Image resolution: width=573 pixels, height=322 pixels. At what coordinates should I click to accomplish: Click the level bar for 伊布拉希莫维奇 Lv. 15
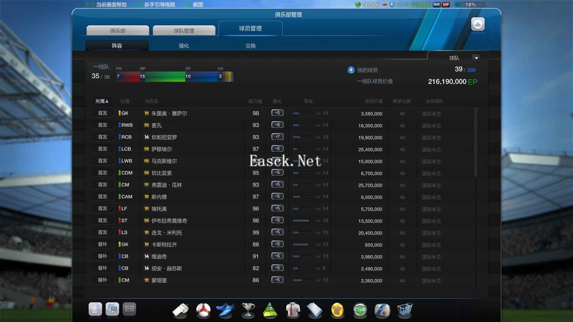click(302, 221)
